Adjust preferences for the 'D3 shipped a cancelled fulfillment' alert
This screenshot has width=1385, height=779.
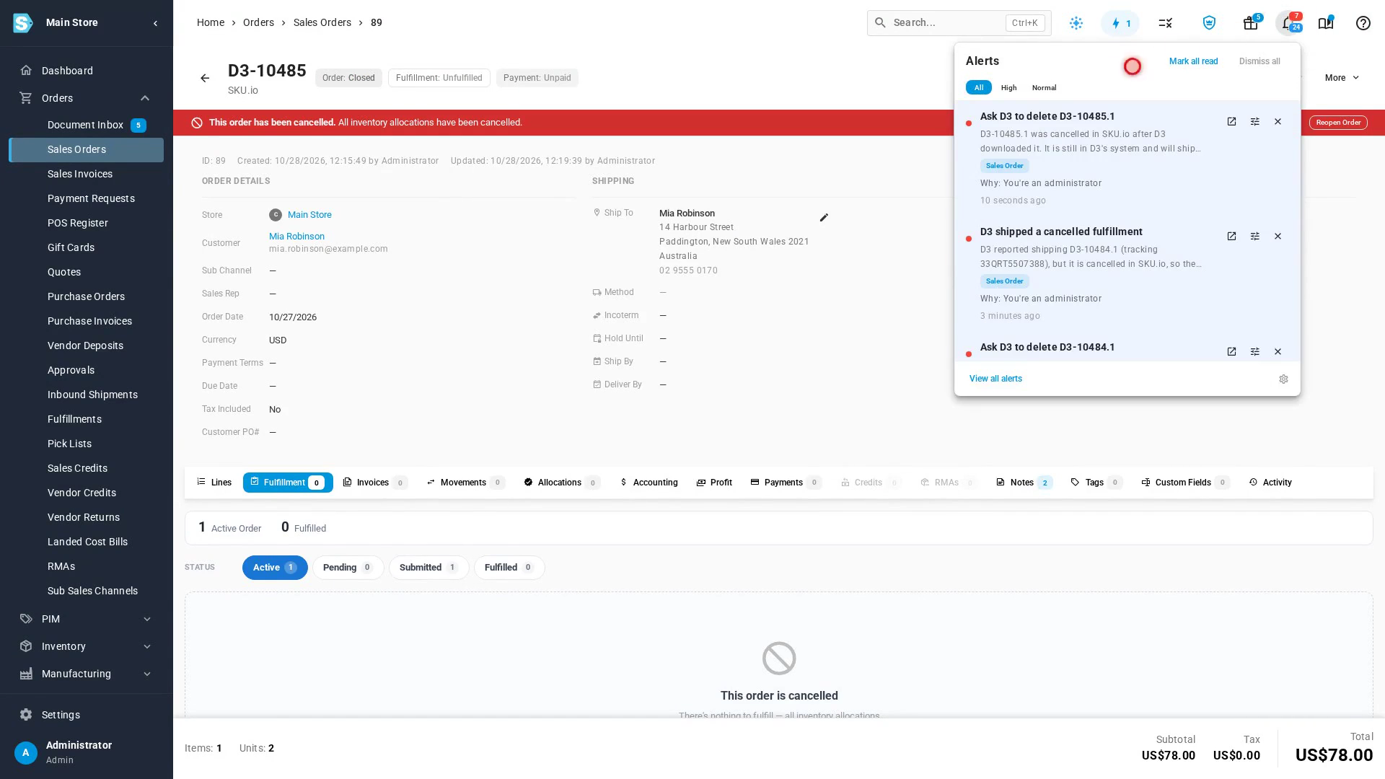[x=1254, y=237]
